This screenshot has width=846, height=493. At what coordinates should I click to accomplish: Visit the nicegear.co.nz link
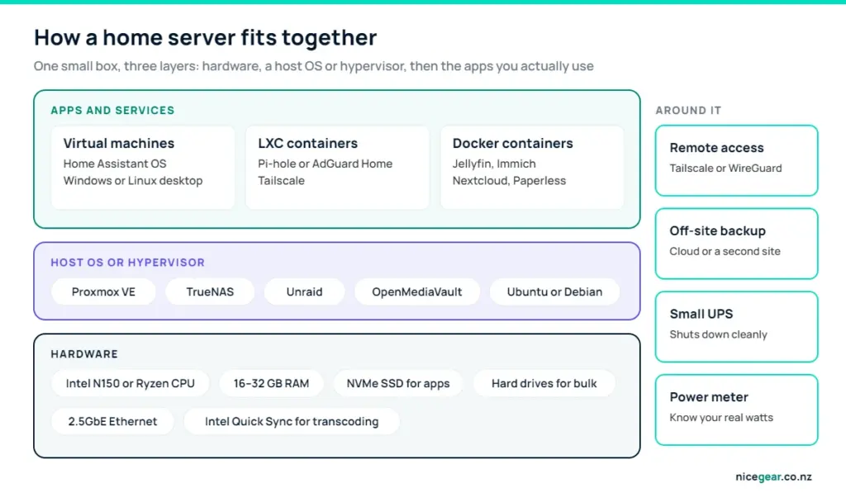(773, 476)
